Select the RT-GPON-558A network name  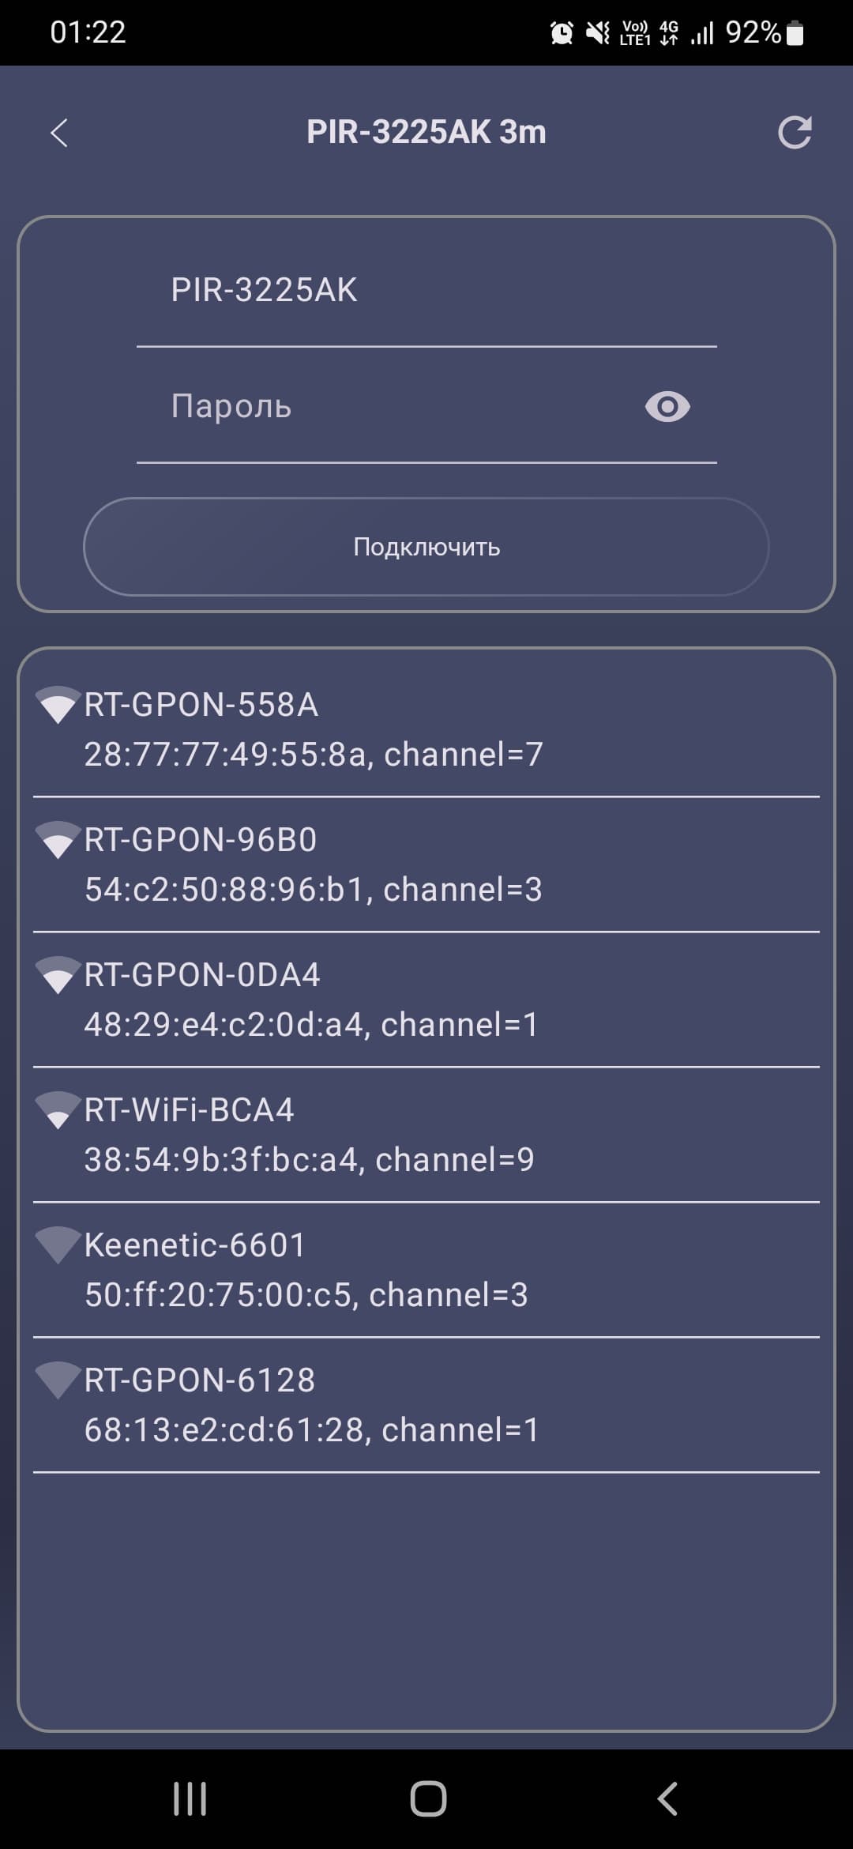click(201, 705)
